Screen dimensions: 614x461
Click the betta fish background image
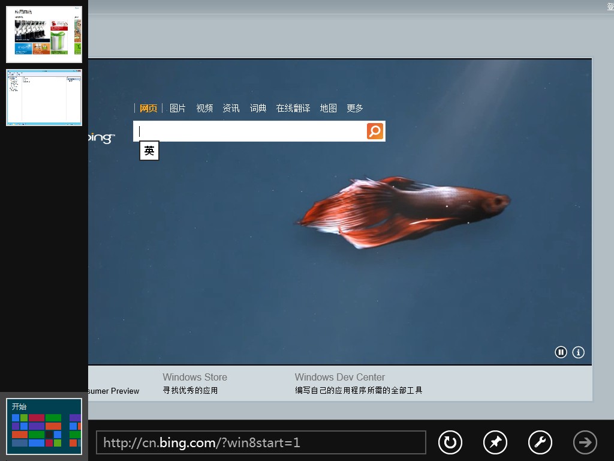404,212
